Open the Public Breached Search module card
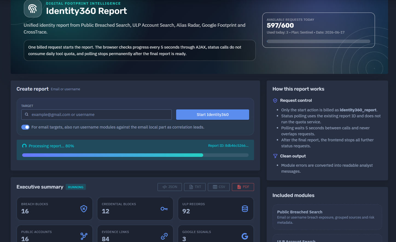Image resolution: width=396 pixels, height=242 pixels. pos(327,217)
